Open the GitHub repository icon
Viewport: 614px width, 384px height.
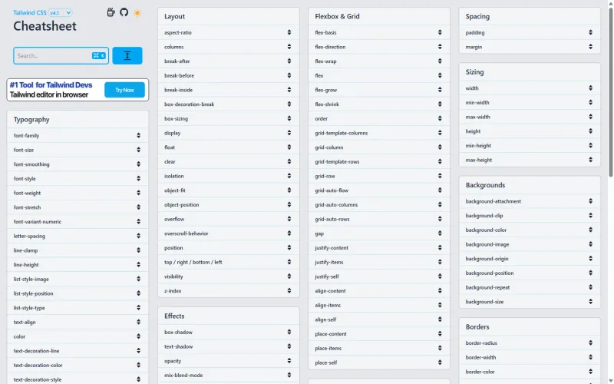124,12
